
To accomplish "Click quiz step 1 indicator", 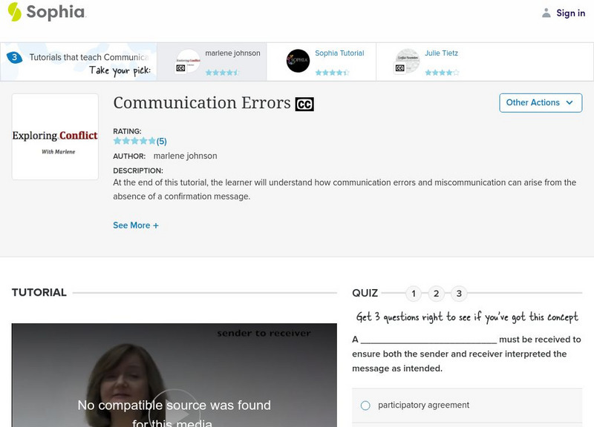I will point(413,293).
